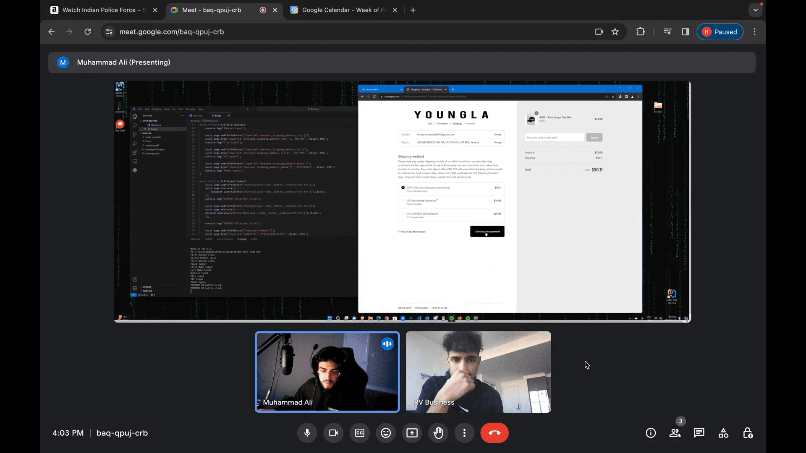The image size is (806, 453).
Task: Select the Terminal panel tab in VS Code
Action: (x=242, y=239)
